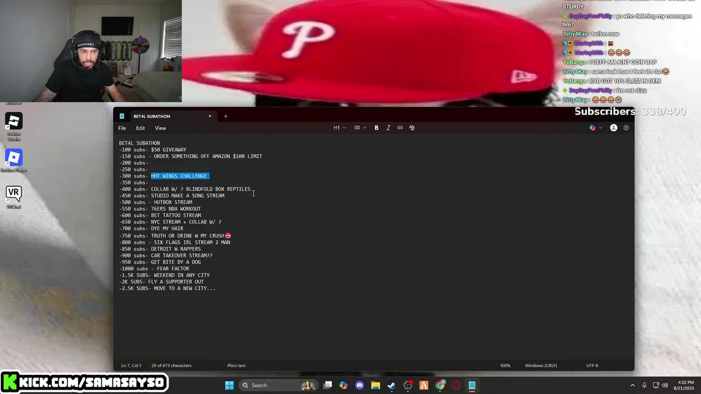This screenshot has height=394, width=701.
Task: Click the ORDER SOMETHING OFF AMAZON line
Action: (191, 157)
